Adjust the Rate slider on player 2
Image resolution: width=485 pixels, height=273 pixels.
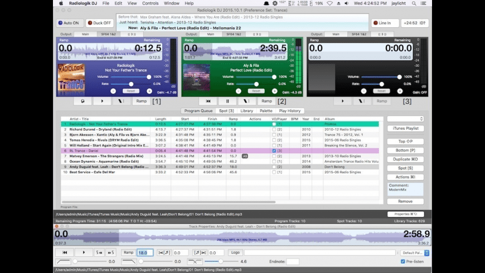tap(256, 84)
